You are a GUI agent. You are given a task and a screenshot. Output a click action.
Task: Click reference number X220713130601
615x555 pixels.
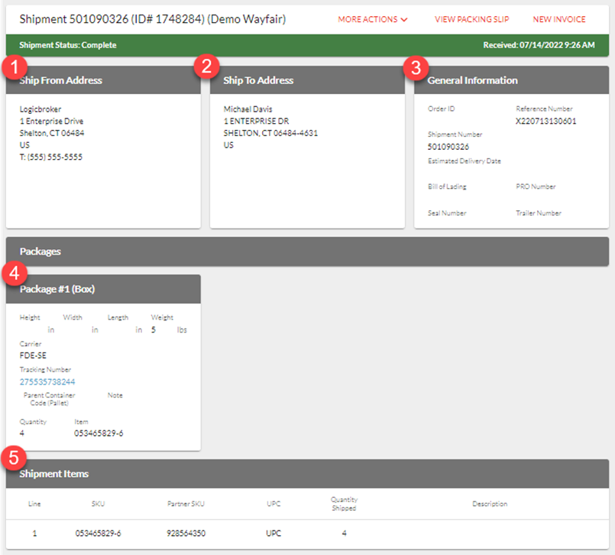coord(545,121)
